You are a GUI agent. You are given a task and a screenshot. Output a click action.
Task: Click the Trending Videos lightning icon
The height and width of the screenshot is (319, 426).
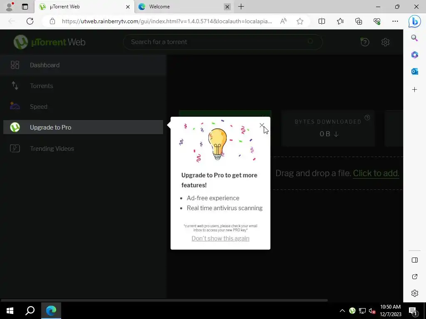tap(15, 148)
